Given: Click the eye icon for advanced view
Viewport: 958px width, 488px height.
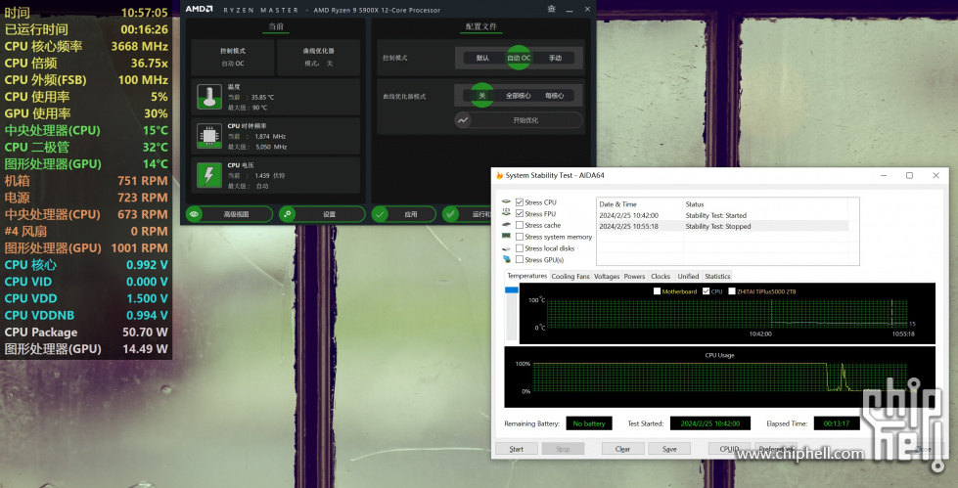Looking at the screenshot, I should (x=195, y=214).
